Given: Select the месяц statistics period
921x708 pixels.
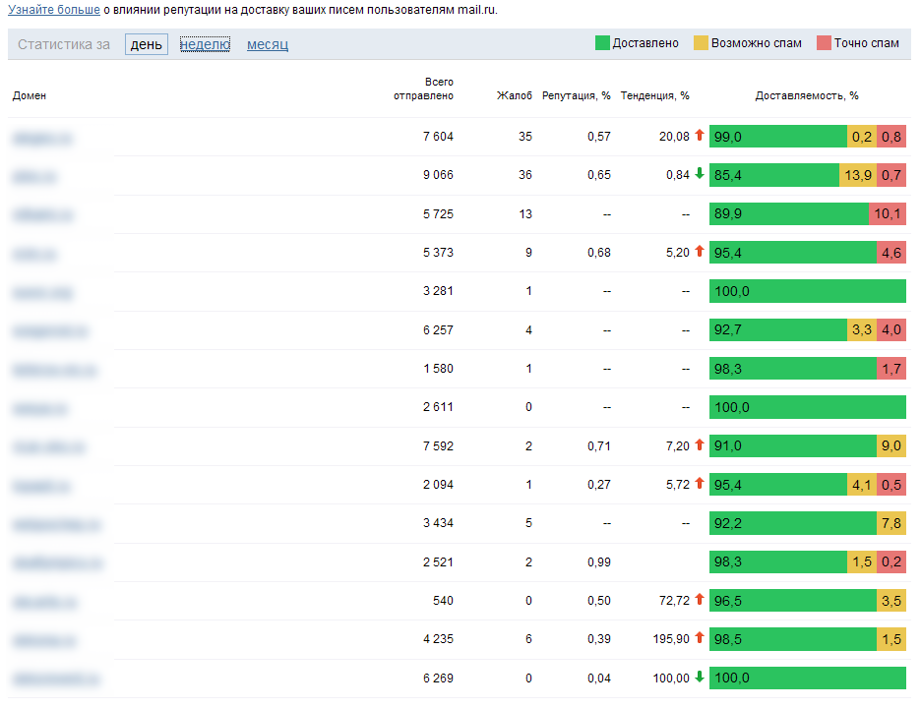Looking at the screenshot, I should [x=268, y=44].
